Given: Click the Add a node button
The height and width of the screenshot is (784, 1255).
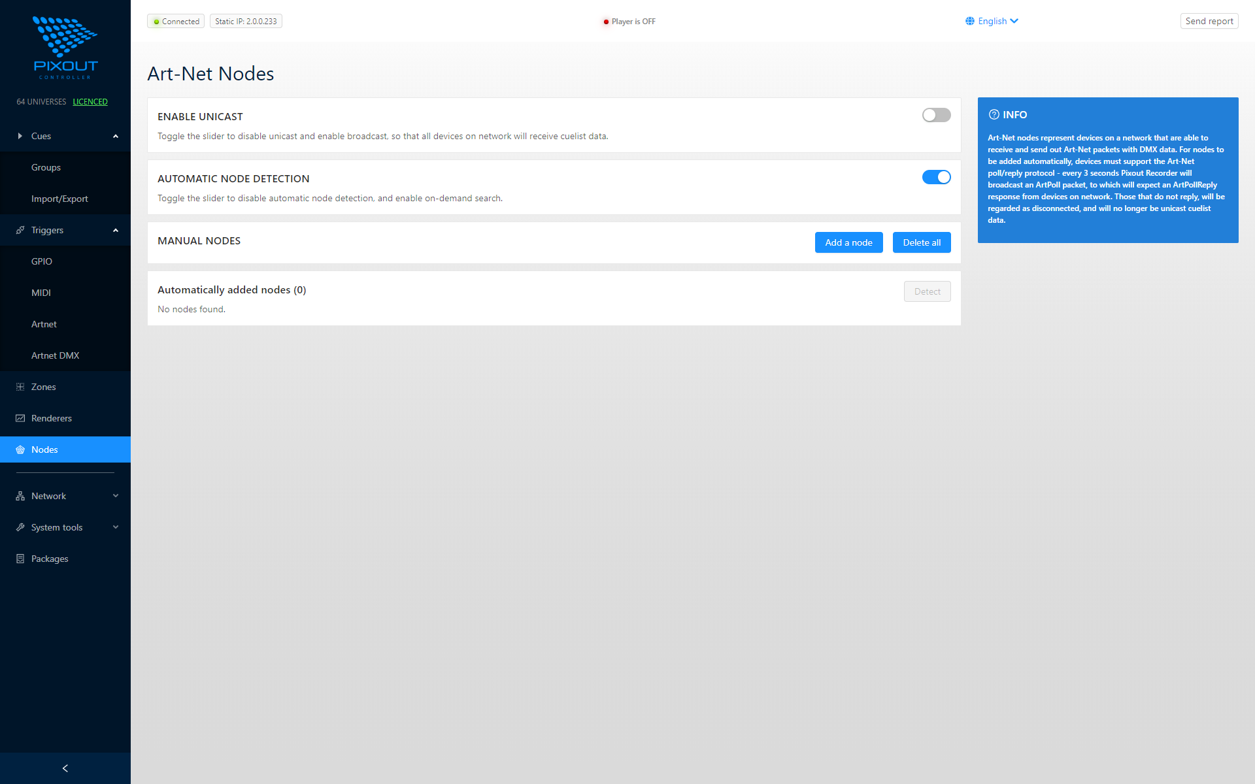Looking at the screenshot, I should click(848, 242).
